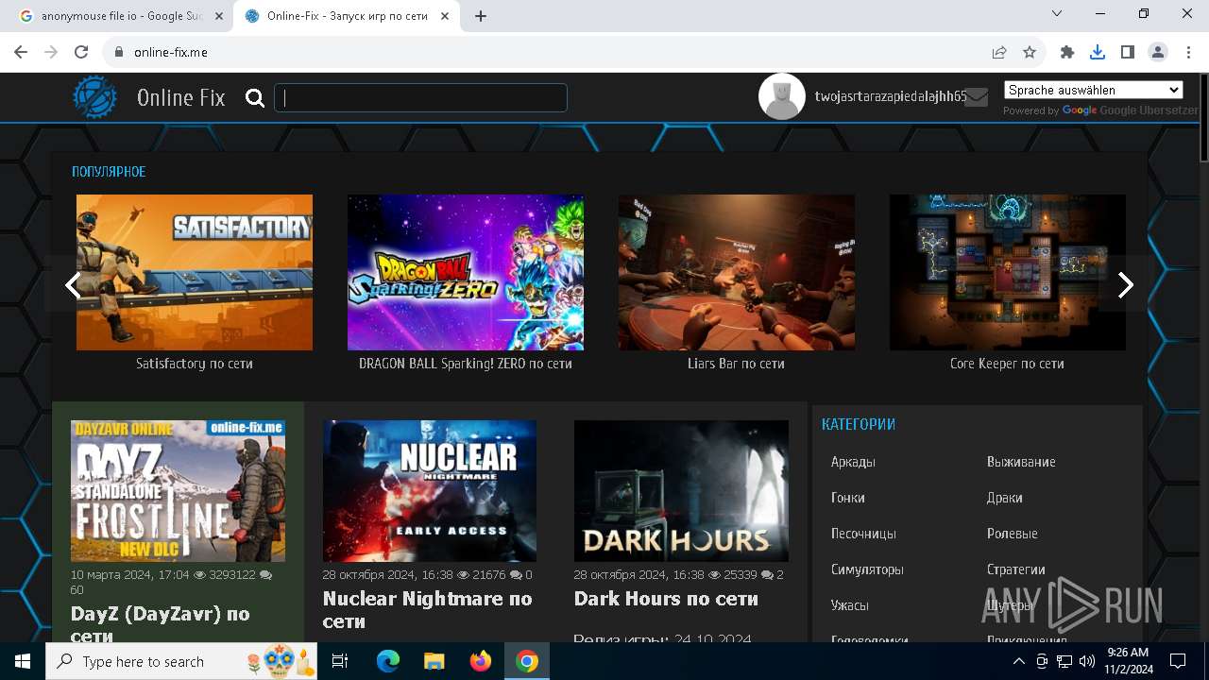Screen dimensions: 1209x680
Task: Open the Liars Bar game thumbnail
Action: 737,272
